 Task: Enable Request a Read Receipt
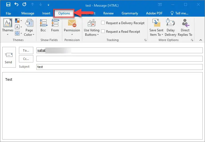[x=103, y=31]
